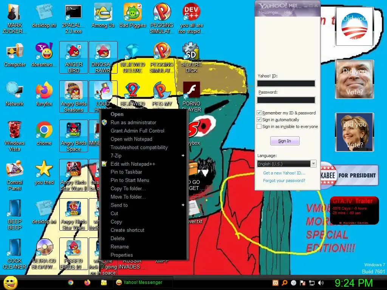Select the doesntwo Yahoo desktop icon

coord(44,55)
